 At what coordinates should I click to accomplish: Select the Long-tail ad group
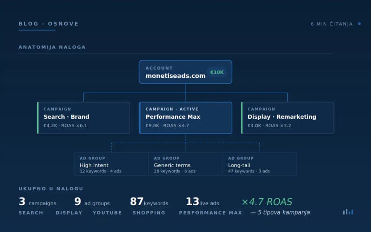[259, 164]
